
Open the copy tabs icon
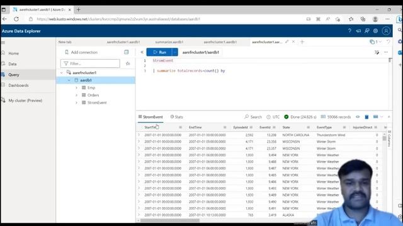(372, 42)
